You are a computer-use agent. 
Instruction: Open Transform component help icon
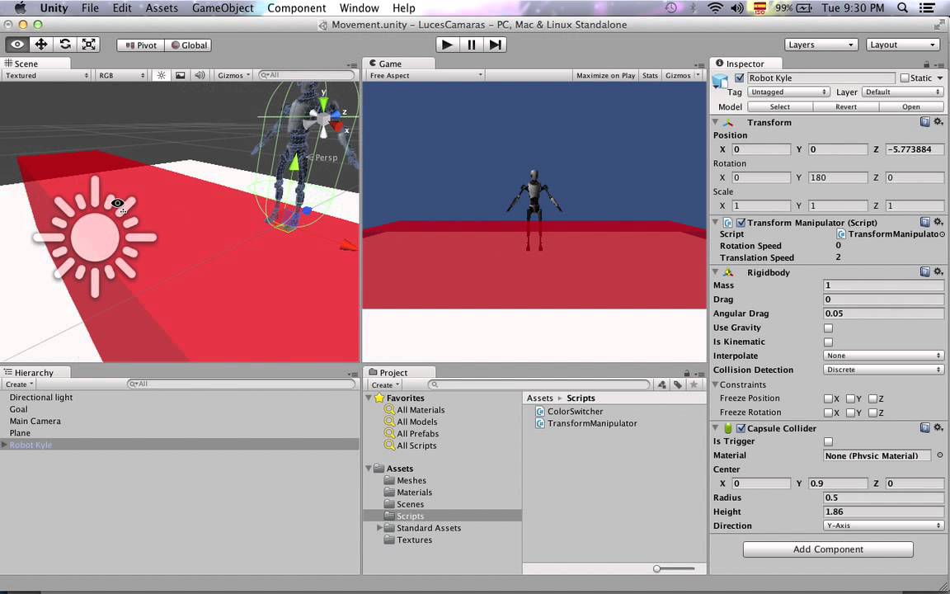click(x=924, y=122)
